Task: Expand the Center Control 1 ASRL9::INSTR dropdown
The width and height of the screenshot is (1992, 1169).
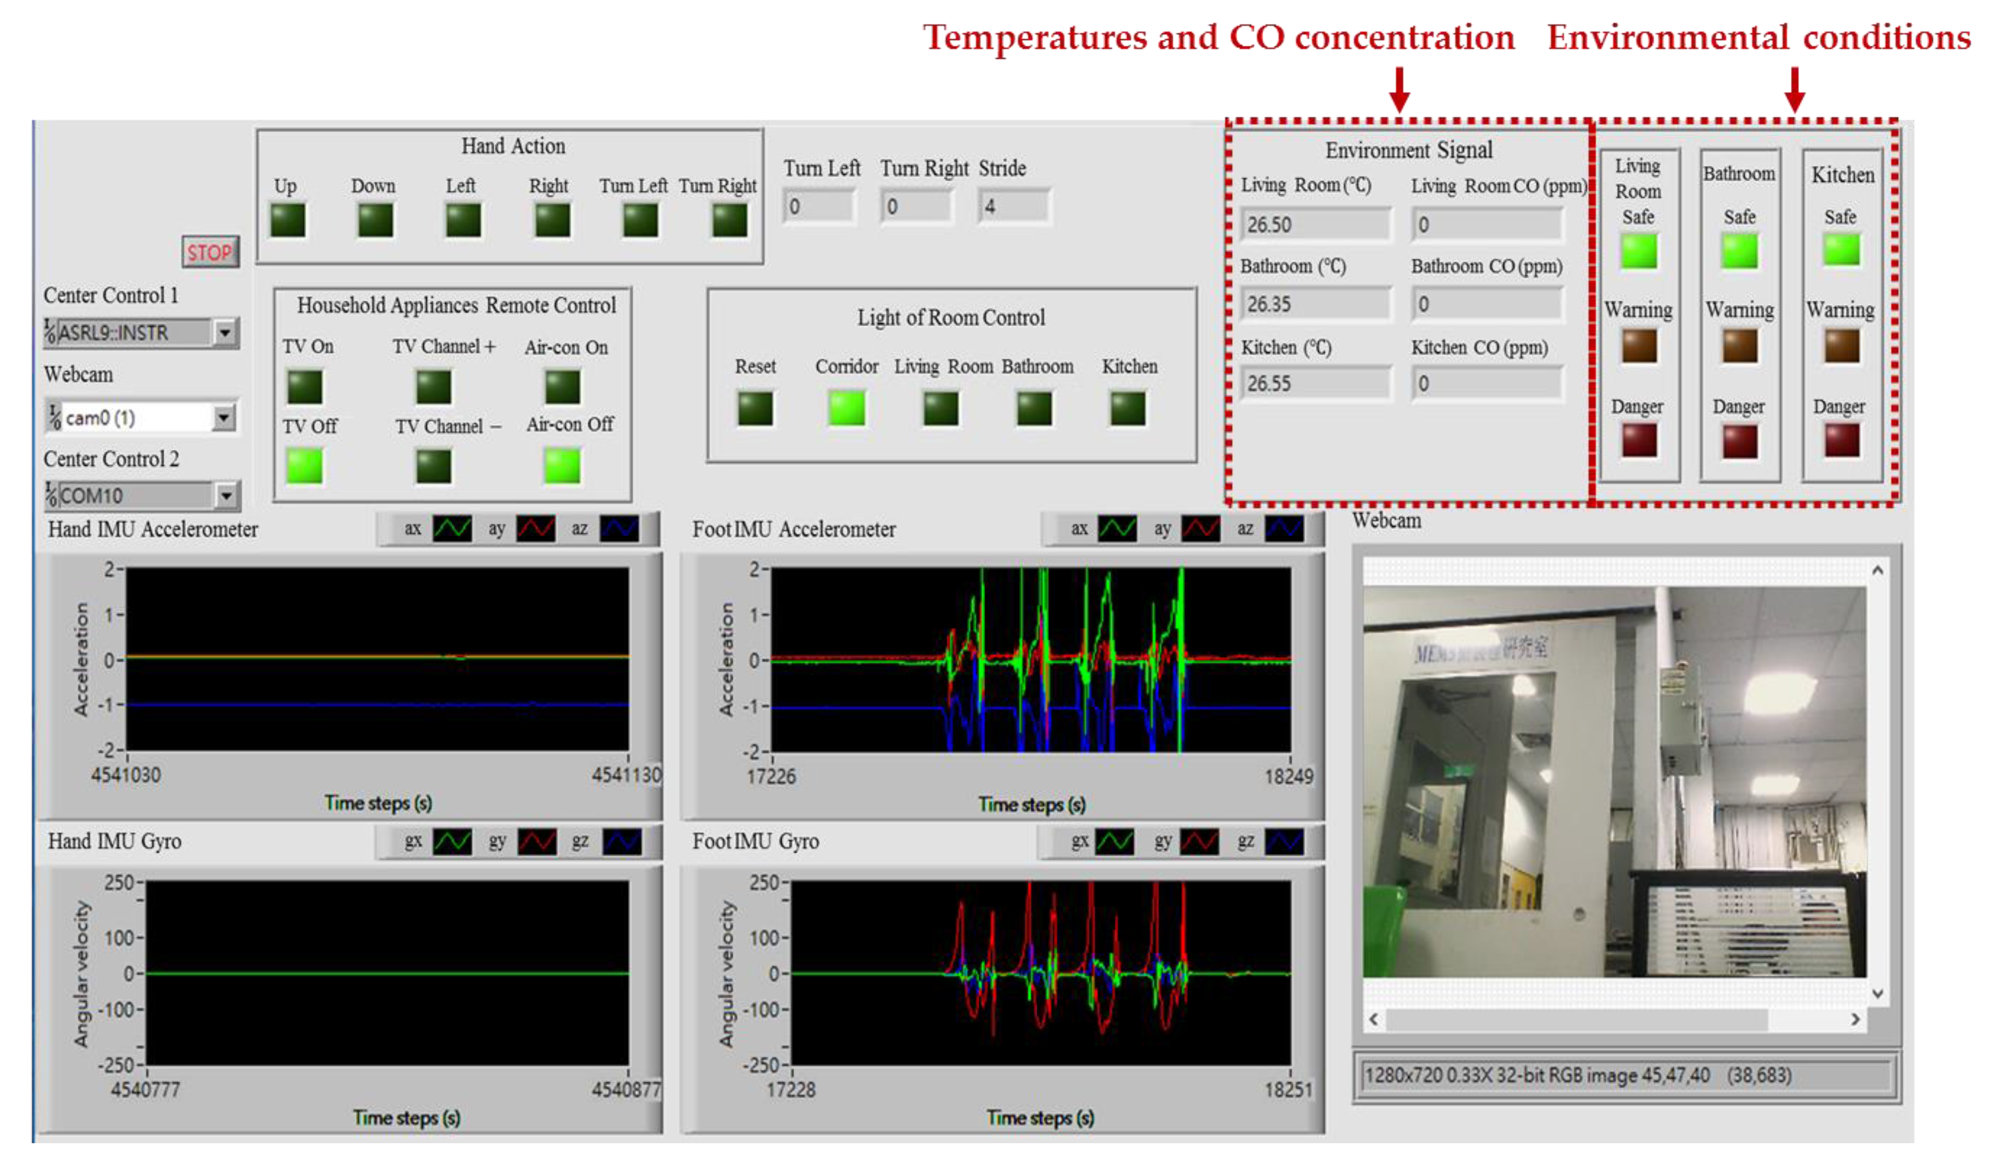Action: (x=225, y=333)
